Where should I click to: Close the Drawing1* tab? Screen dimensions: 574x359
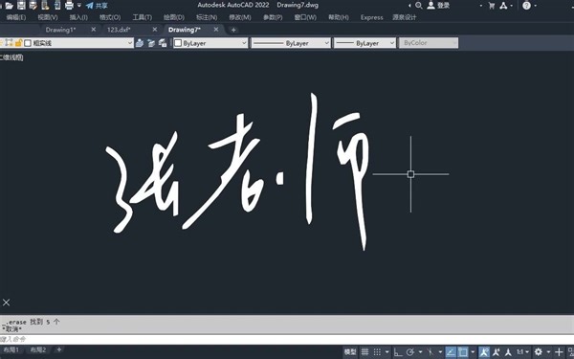[94, 30]
